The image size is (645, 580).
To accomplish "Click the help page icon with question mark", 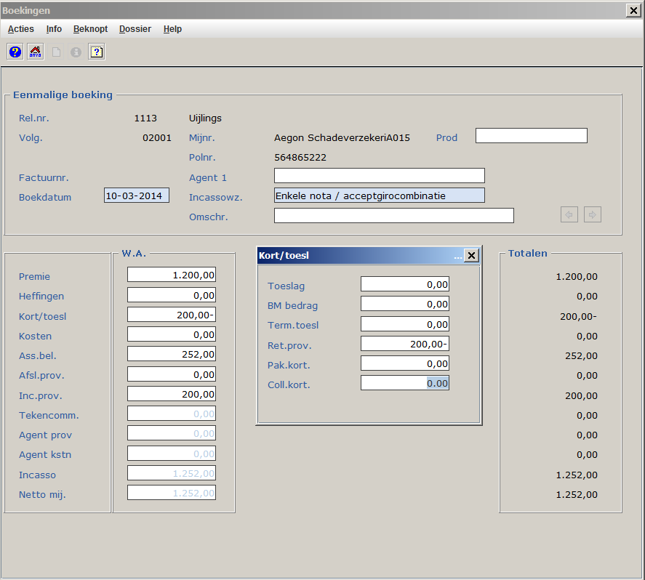I will pos(97,52).
